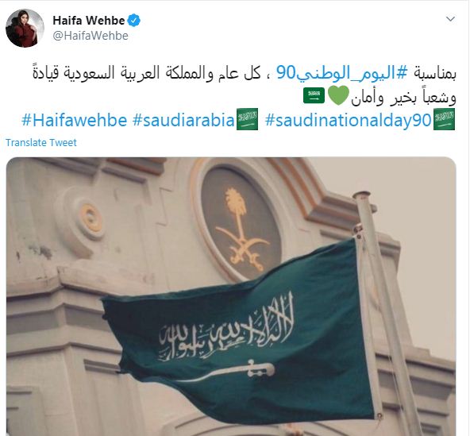Image resolution: width=470 pixels, height=436 pixels.
Task: Click the Saudi flag emoji beside the green heart
Action: click(314, 95)
